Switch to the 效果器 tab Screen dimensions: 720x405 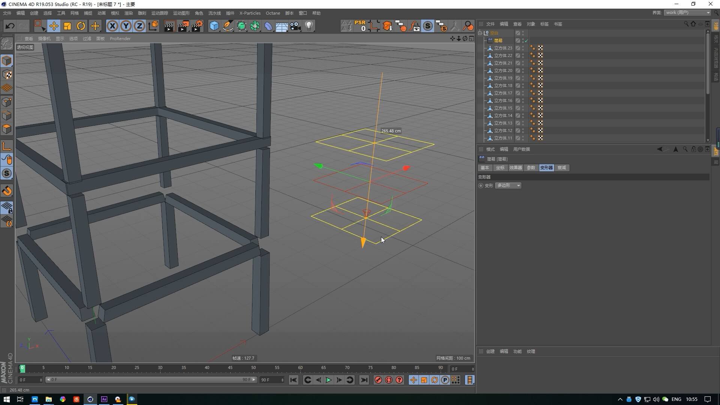point(516,168)
